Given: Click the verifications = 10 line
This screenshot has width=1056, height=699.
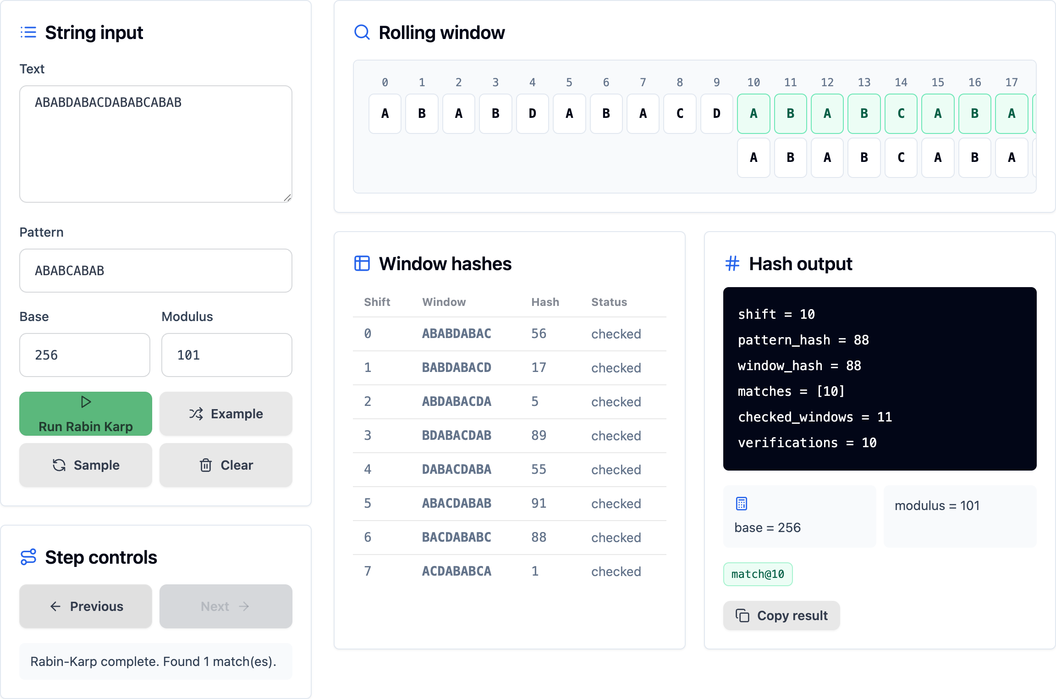Looking at the screenshot, I should 807,443.
